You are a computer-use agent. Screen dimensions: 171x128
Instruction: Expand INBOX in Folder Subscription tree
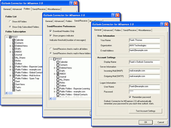click(10, 52)
